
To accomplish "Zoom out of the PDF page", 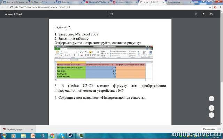I will [212, 115].
